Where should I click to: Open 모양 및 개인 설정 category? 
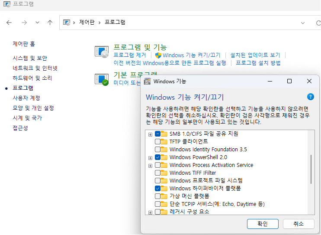(33, 108)
